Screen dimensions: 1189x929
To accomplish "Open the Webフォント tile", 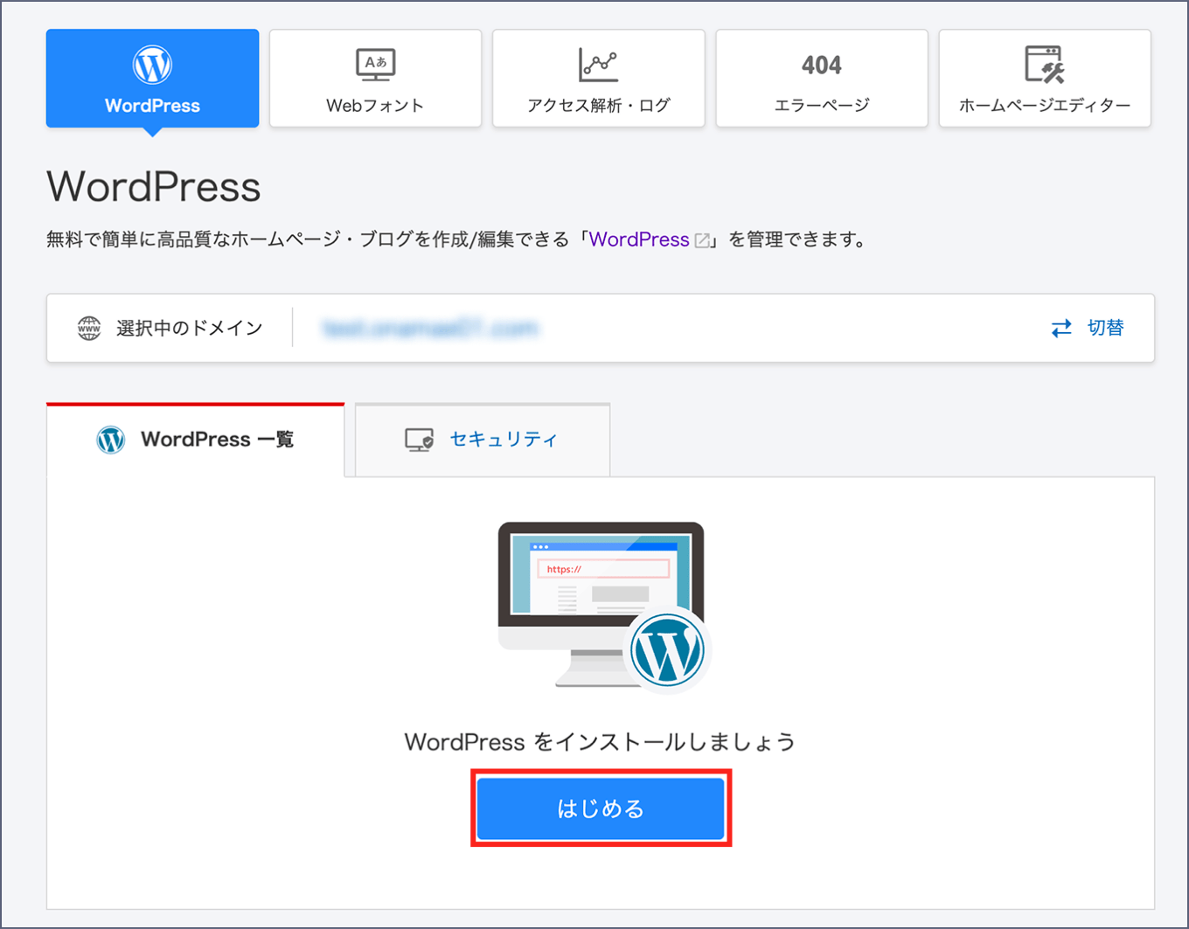I will tap(375, 79).
